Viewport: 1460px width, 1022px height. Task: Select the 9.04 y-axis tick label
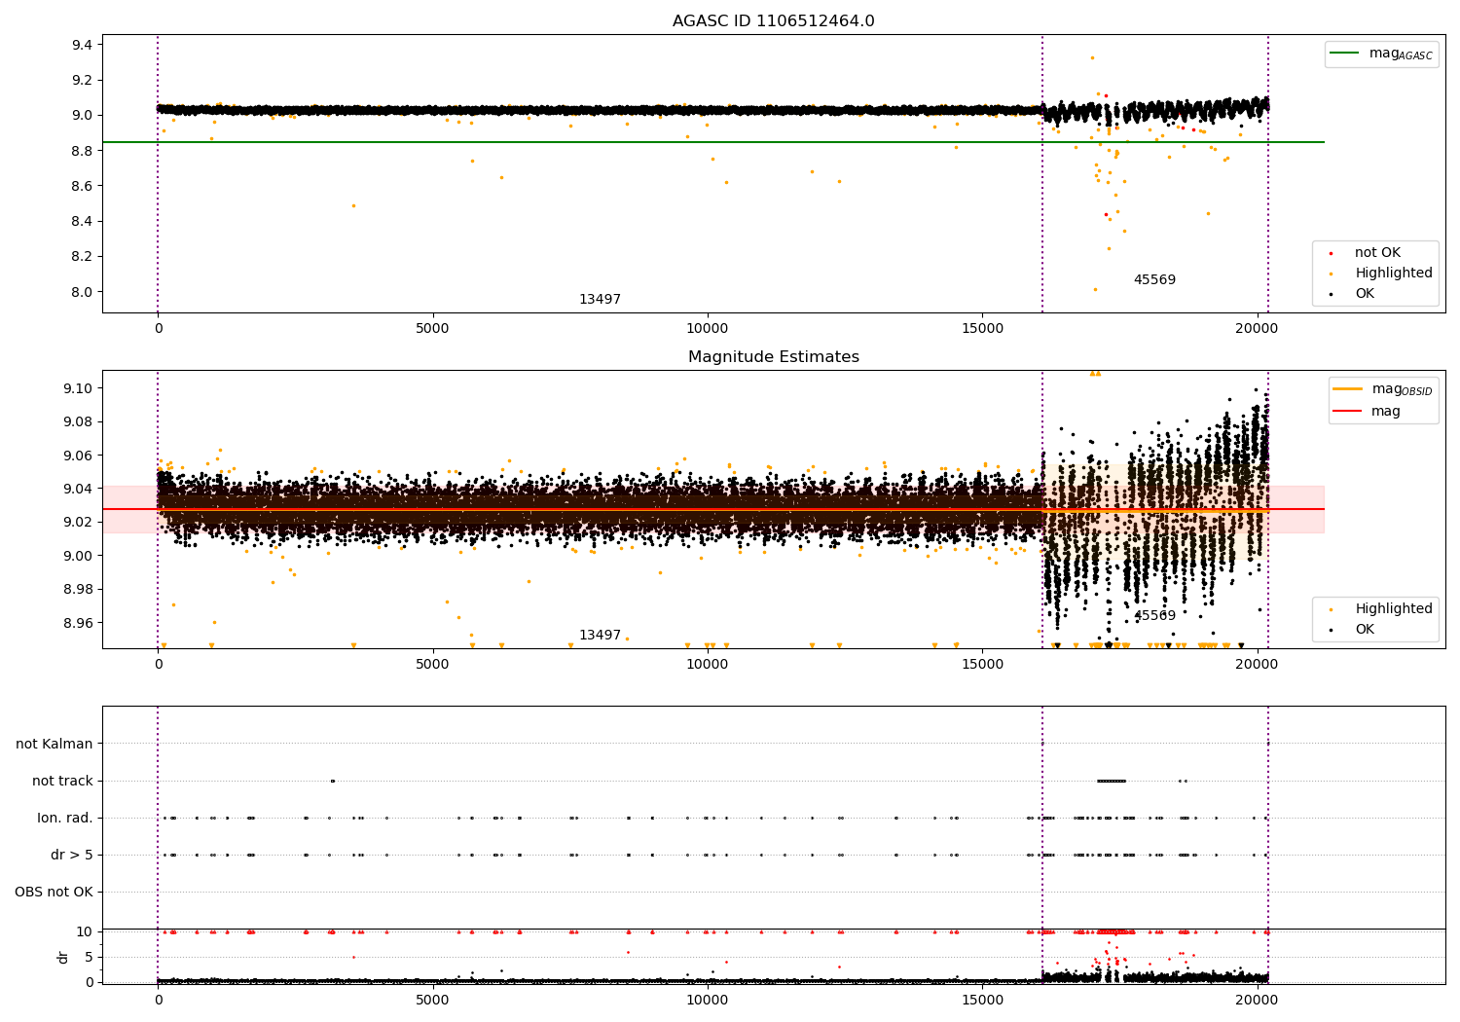tap(78, 489)
